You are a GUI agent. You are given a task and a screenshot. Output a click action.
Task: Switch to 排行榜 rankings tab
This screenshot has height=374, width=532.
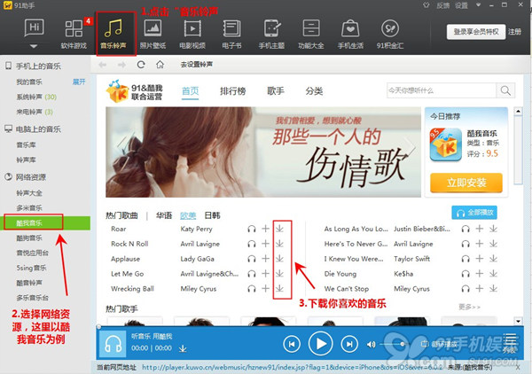click(x=232, y=91)
